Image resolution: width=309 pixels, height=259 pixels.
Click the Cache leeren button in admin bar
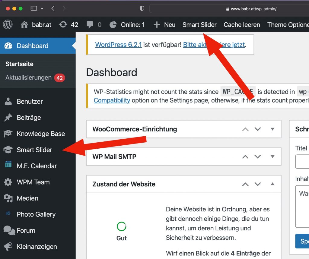(x=242, y=25)
